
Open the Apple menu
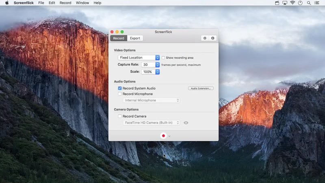[x=7, y=3]
